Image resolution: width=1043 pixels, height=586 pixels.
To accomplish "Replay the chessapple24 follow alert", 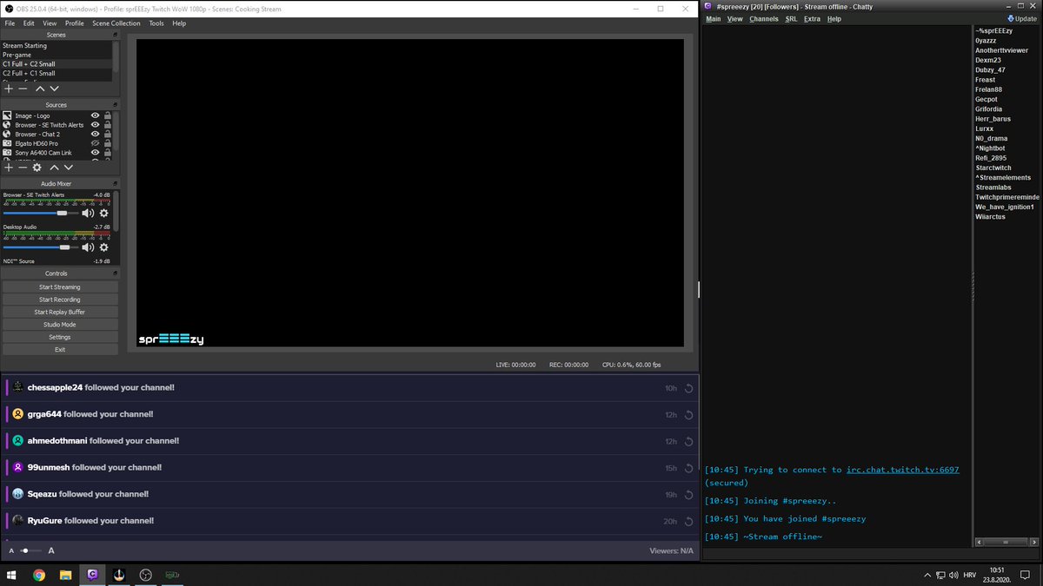I will (688, 388).
